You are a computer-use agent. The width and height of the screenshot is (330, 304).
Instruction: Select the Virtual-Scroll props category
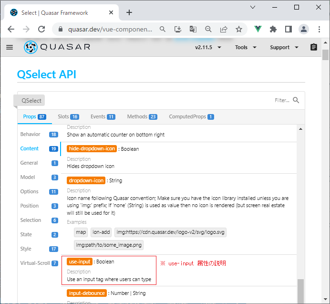[39, 263]
